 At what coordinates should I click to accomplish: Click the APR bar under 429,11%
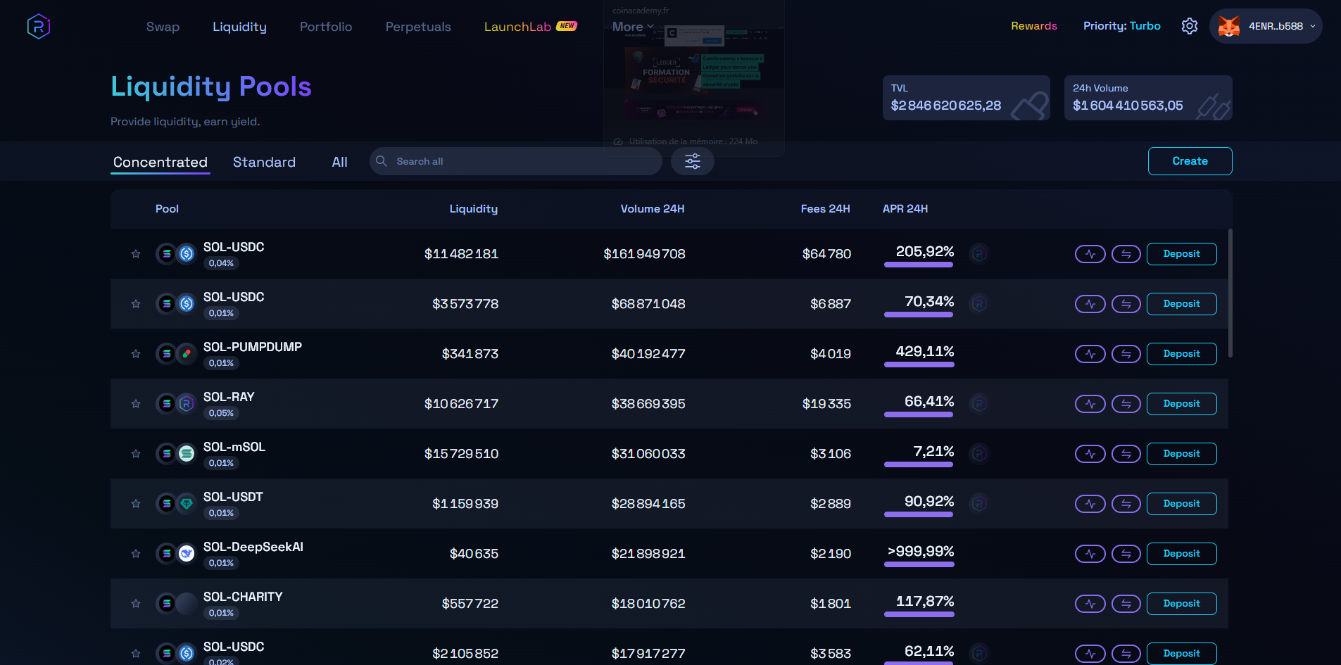coord(919,365)
